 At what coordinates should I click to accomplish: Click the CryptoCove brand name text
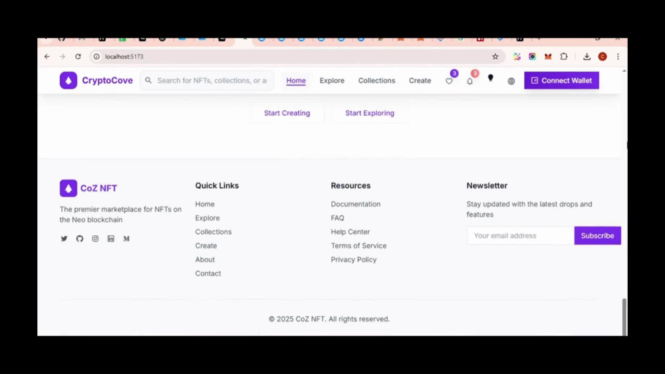(x=107, y=80)
